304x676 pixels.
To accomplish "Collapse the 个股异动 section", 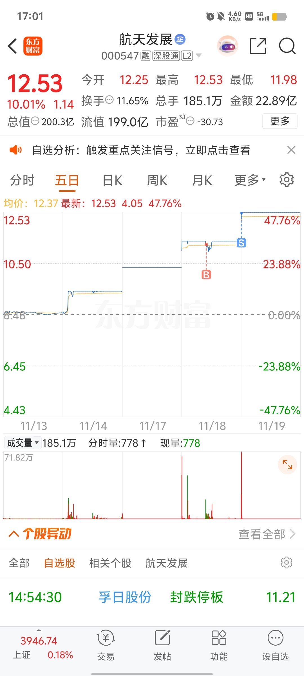I will click(14, 534).
